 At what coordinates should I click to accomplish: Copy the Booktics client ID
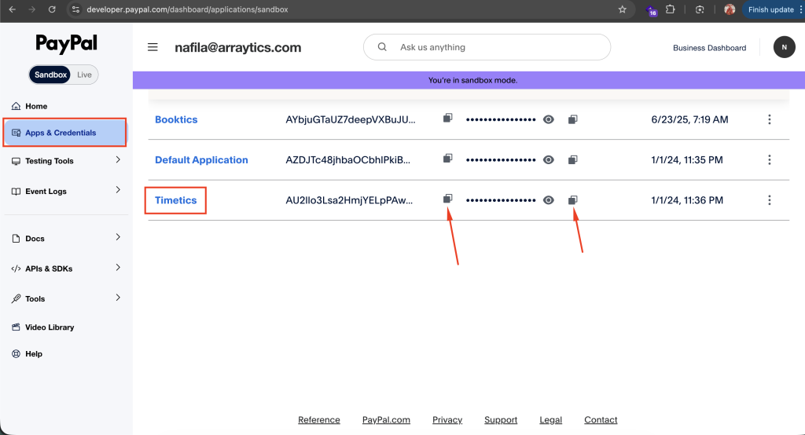[447, 119]
